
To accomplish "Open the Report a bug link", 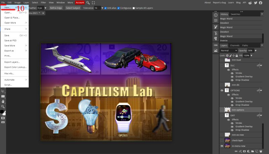I will tap(219, 3).
